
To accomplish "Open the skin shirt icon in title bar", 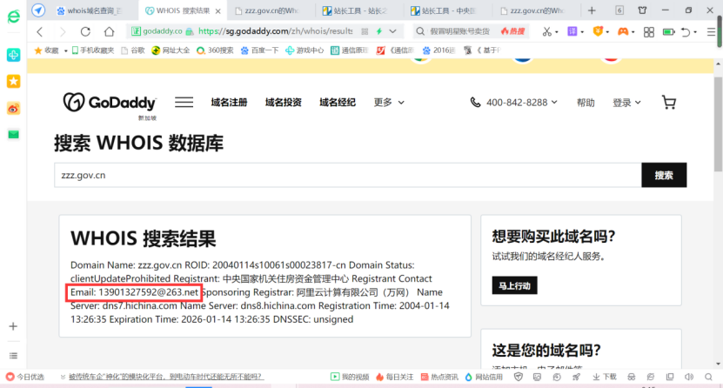I will [x=642, y=10].
